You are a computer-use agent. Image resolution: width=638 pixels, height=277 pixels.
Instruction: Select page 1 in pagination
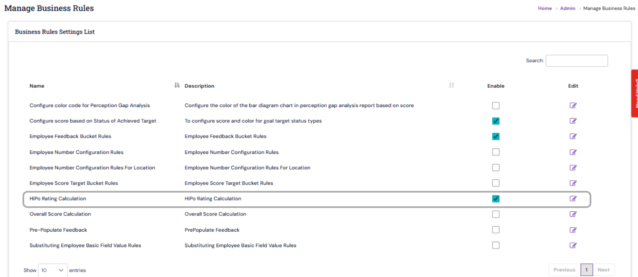[x=586, y=270]
